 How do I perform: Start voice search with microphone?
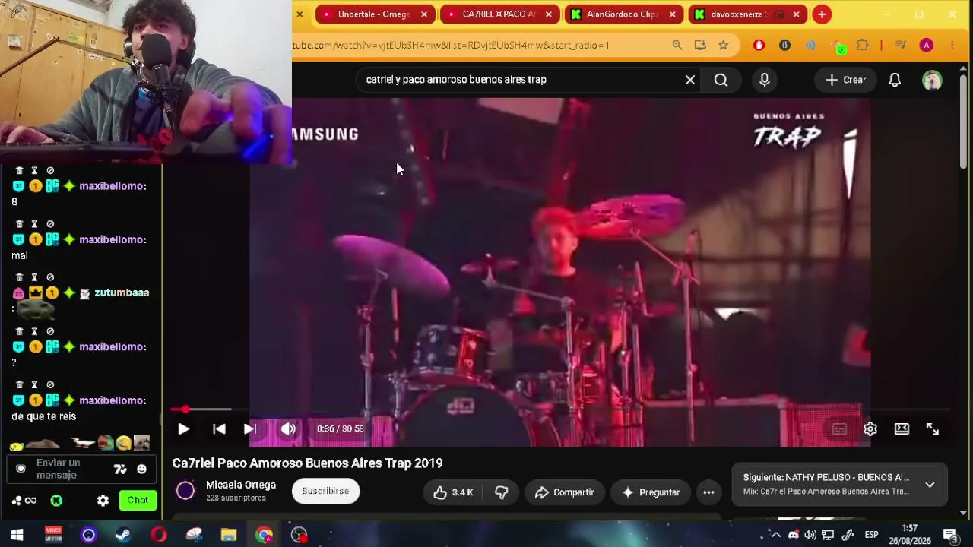[765, 80]
